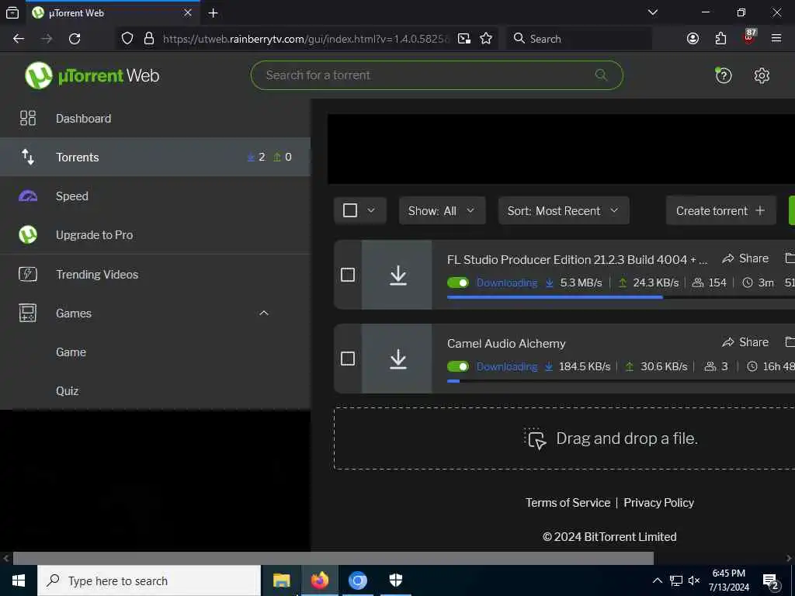
Task: Check the select-all torrents checkbox
Action: tap(350, 210)
